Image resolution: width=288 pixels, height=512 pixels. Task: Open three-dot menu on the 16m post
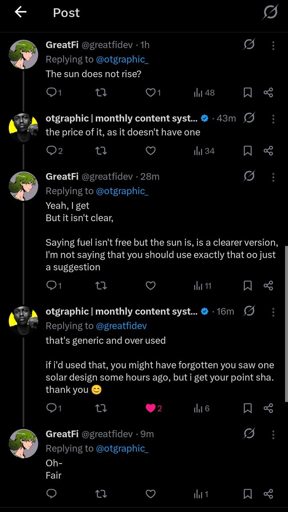coord(273,311)
